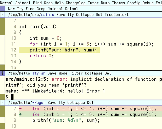
Task: Collapse the main.c window
Action: (x=85, y=15)
